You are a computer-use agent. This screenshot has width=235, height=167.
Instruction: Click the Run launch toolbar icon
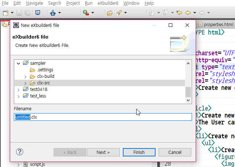[86, 13]
